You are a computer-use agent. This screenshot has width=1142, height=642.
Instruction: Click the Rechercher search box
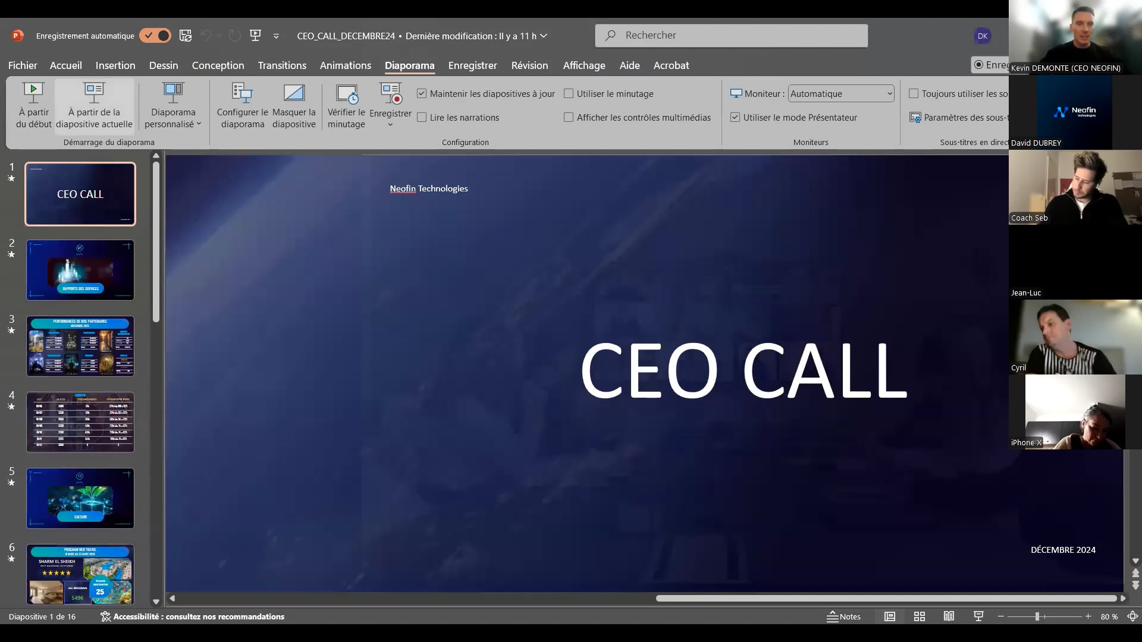(731, 35)
